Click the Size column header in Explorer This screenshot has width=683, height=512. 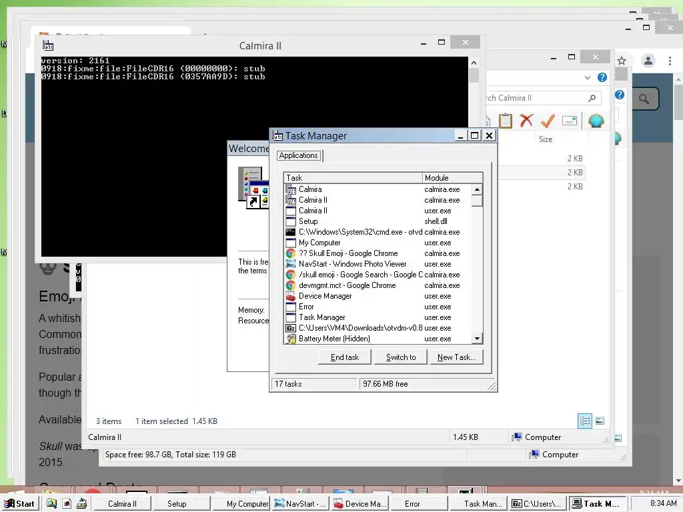[546, 139]
